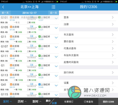
Task: Tap the route diagram icon of G41
Action: pyautogui.click(x=32, y=84)
